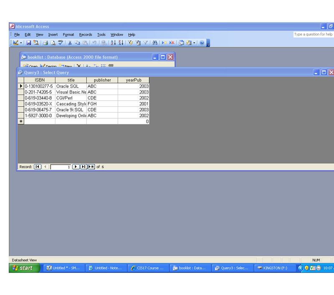334x295 pixels.
Task: Open the Edit menu
Action: 28,35
